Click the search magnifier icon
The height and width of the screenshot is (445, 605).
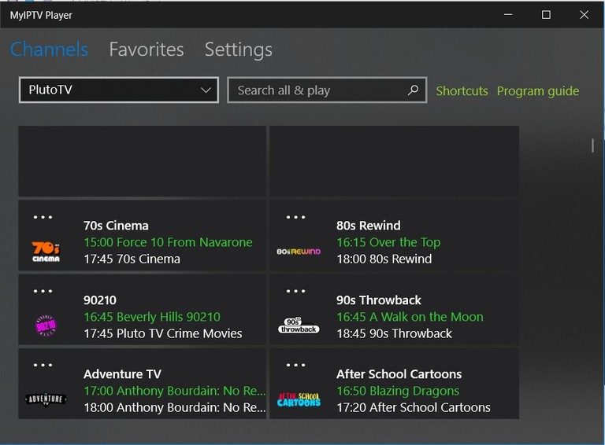[x=413, y=90]
